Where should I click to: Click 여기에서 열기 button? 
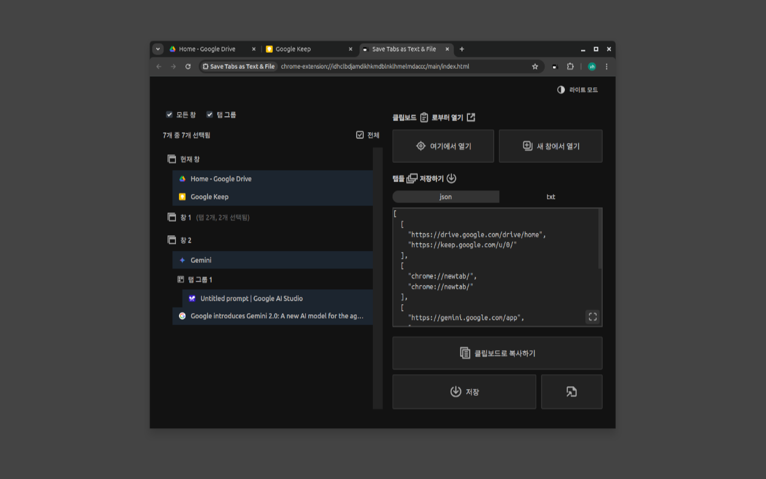[x=443, y=146]
